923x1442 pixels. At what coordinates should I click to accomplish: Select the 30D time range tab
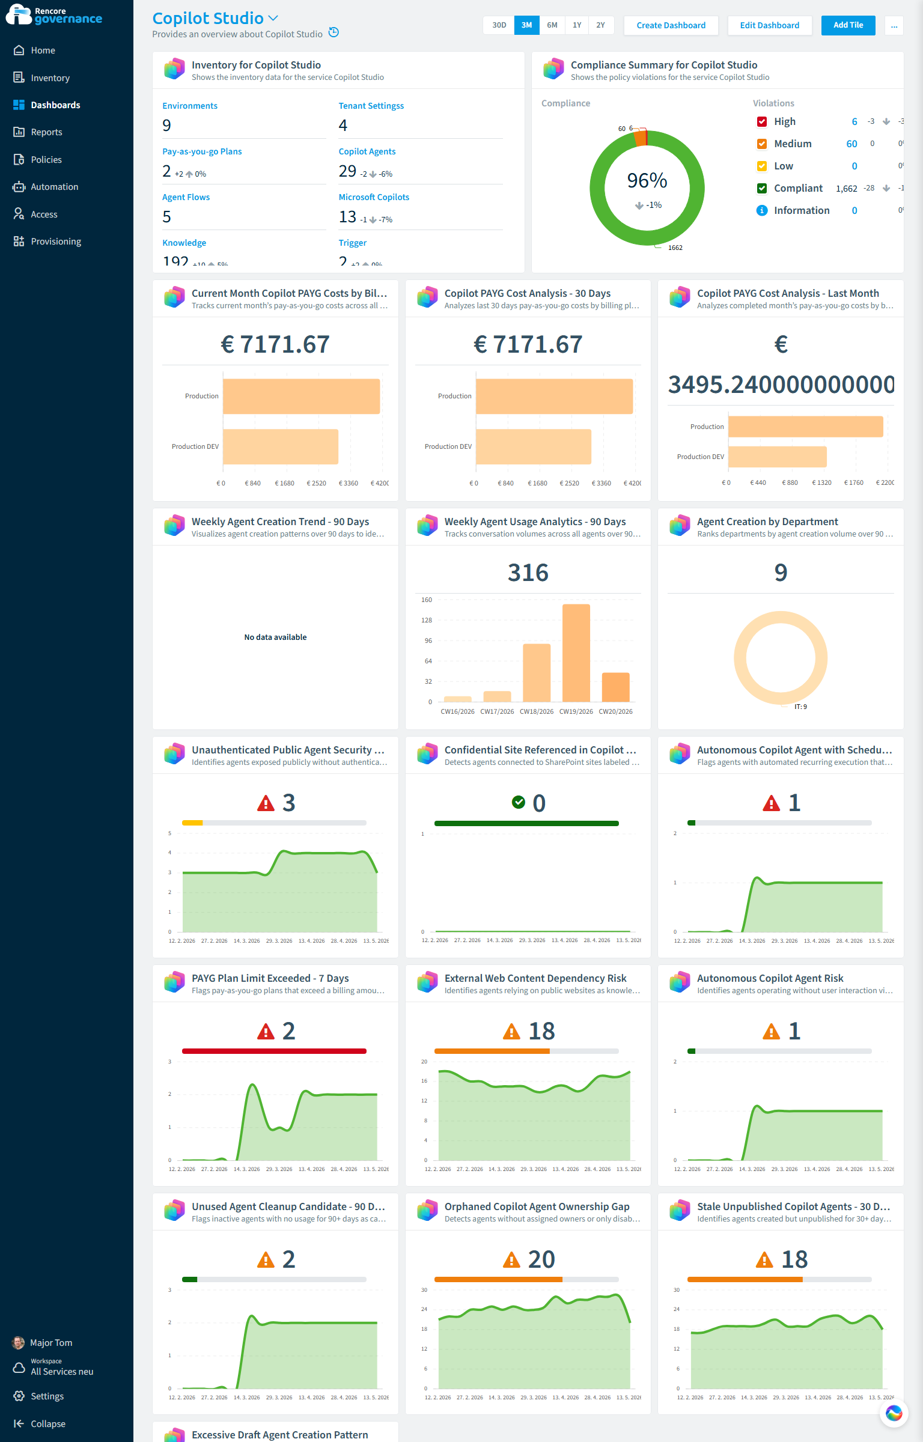[x=499, y=25]
